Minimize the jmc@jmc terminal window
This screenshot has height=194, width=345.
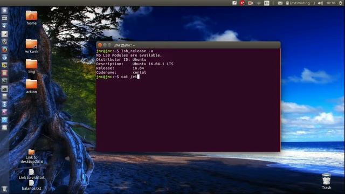(105, 45)
